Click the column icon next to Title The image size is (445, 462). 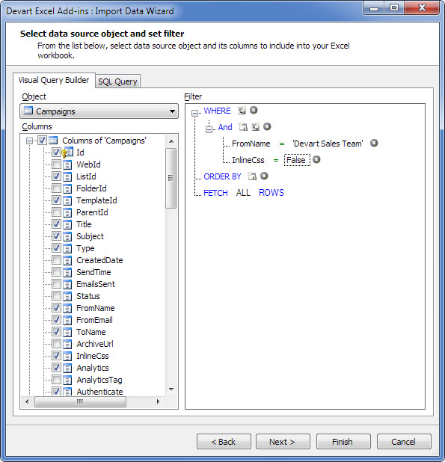point(67,224)
